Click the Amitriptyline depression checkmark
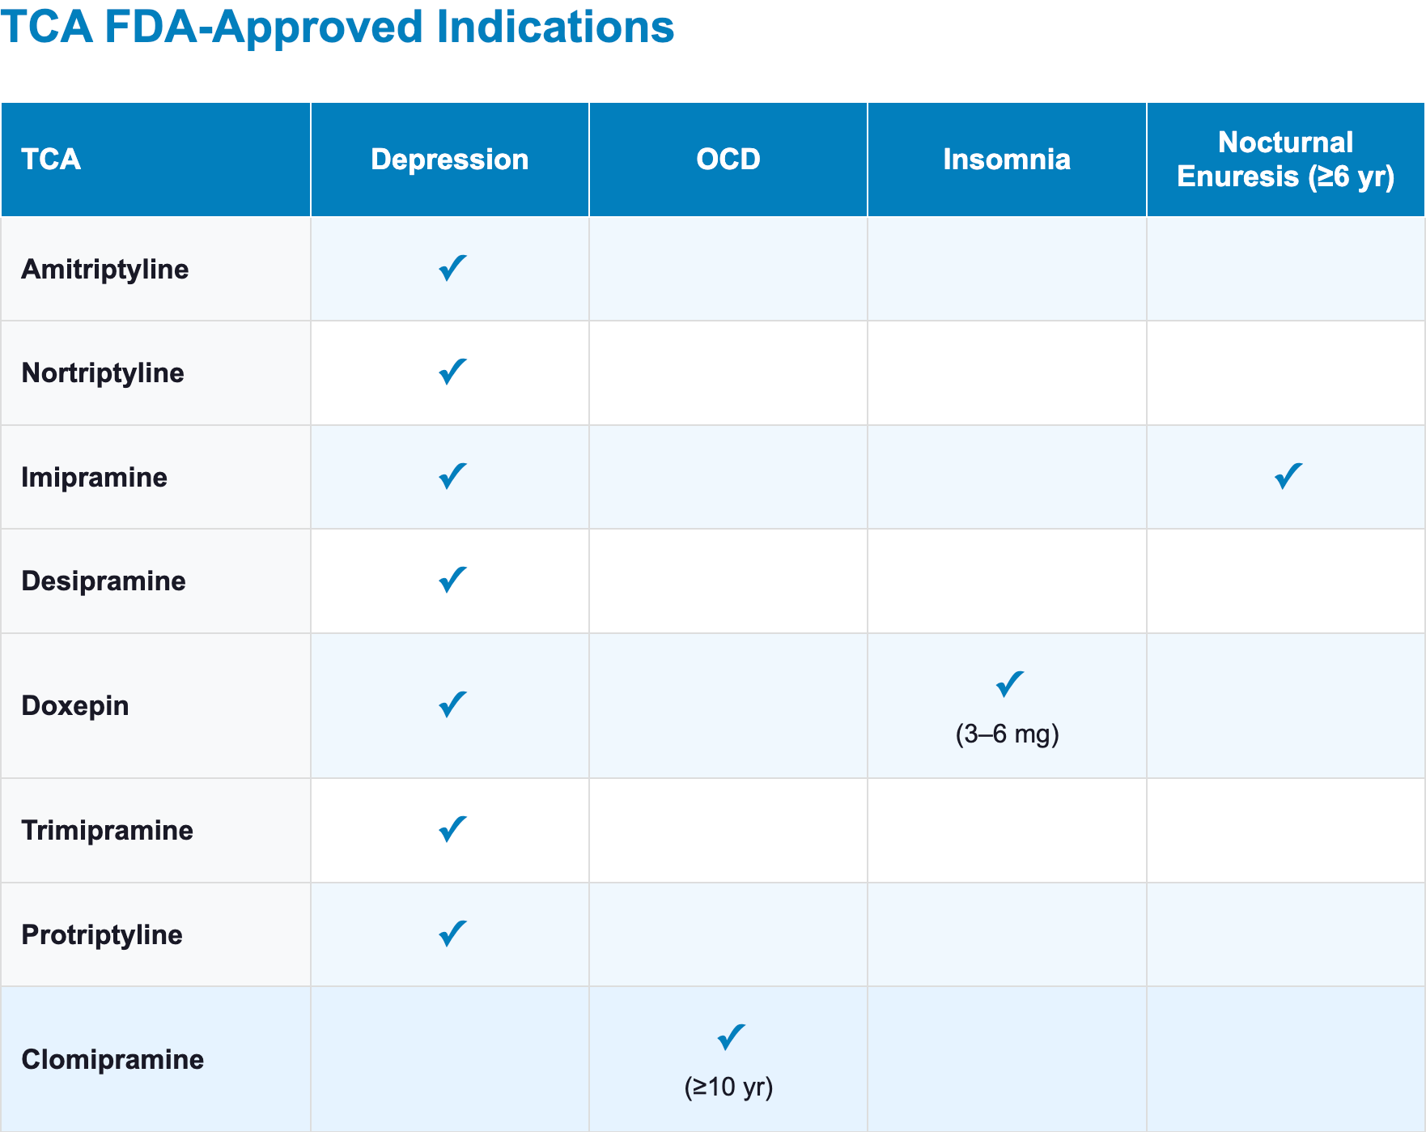The height and width of the screenshot is (1132, 1426). click(452, 268)
